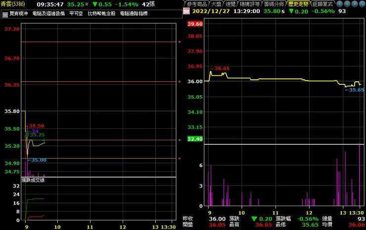Click the -1.54% change in header
This screenshot has width=366, height=230.
point(127,4)
